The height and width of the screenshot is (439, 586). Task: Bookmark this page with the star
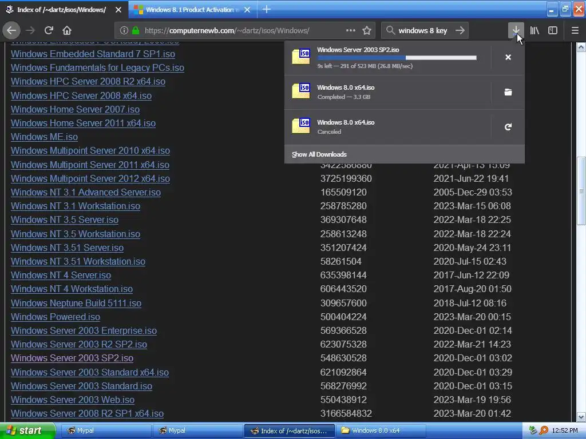click(367, 30)
